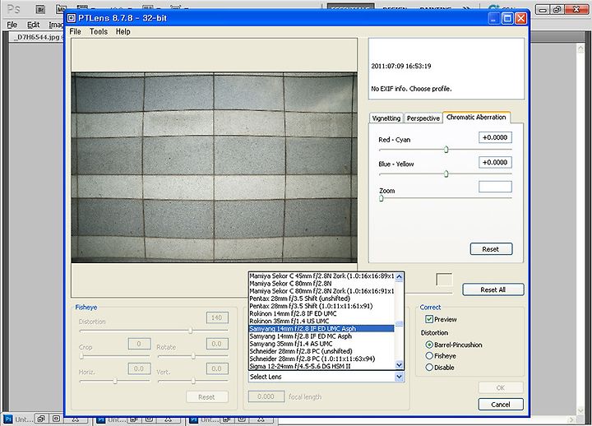
Task: Click the Zoom value field
Action: tap(495, 187)
